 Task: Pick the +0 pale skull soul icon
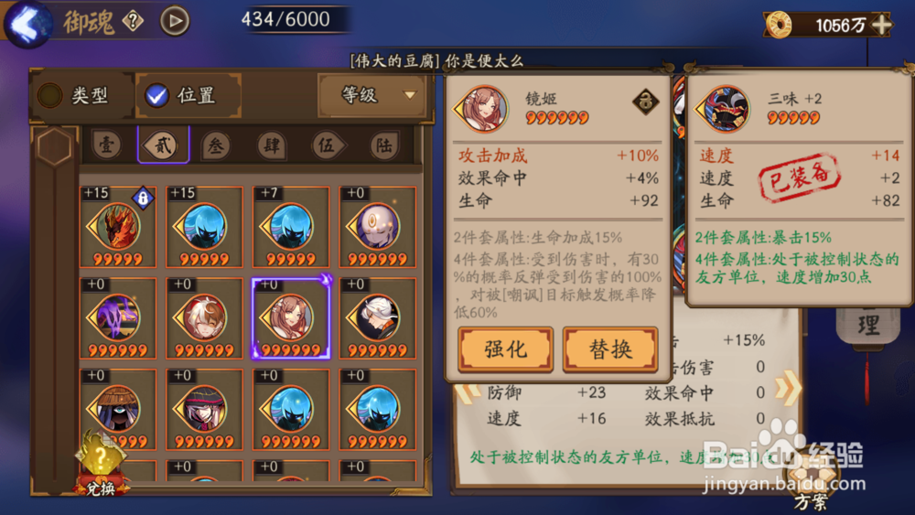[378, 227]
